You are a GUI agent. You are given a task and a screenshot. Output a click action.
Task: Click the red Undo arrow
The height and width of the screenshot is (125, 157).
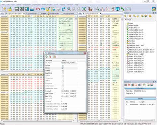tap(38, 9)
